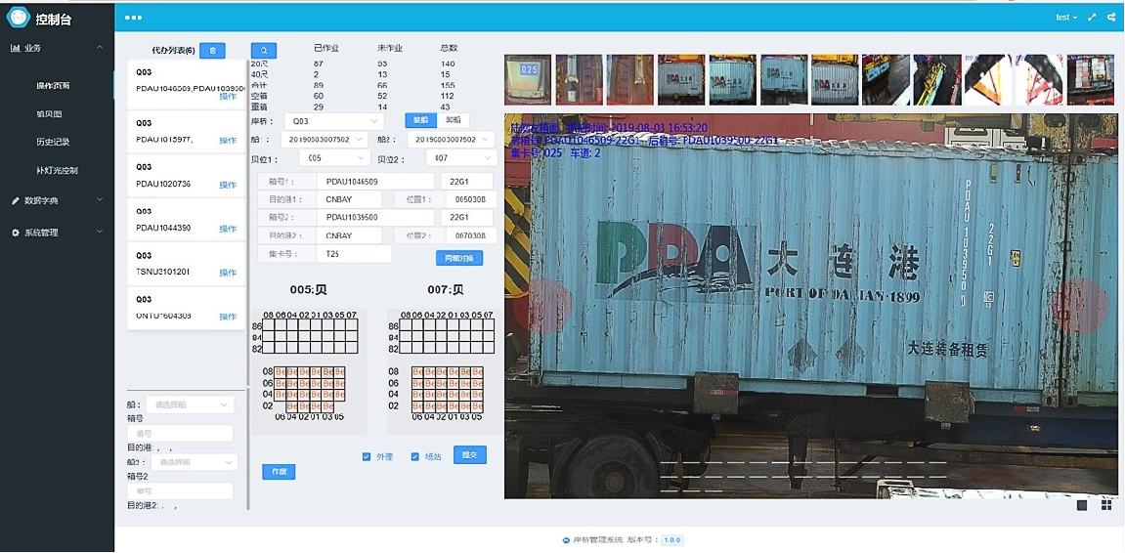Click the 总数 column header
Image resolution: width=1125 pixels, height=553 pixels.
(x=449, y=49)
